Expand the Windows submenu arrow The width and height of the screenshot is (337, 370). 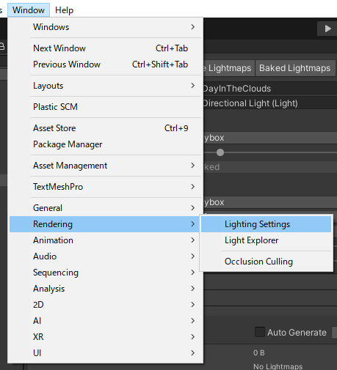coord(193,27)
